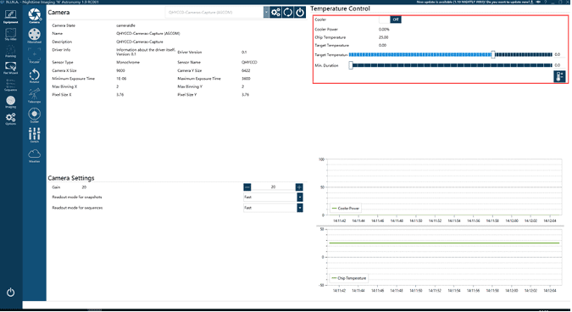This screenshot has width=572, height=312.
Task: Select the Maximum Exposure Time value 3600
Action: click(x=246, y=79)
